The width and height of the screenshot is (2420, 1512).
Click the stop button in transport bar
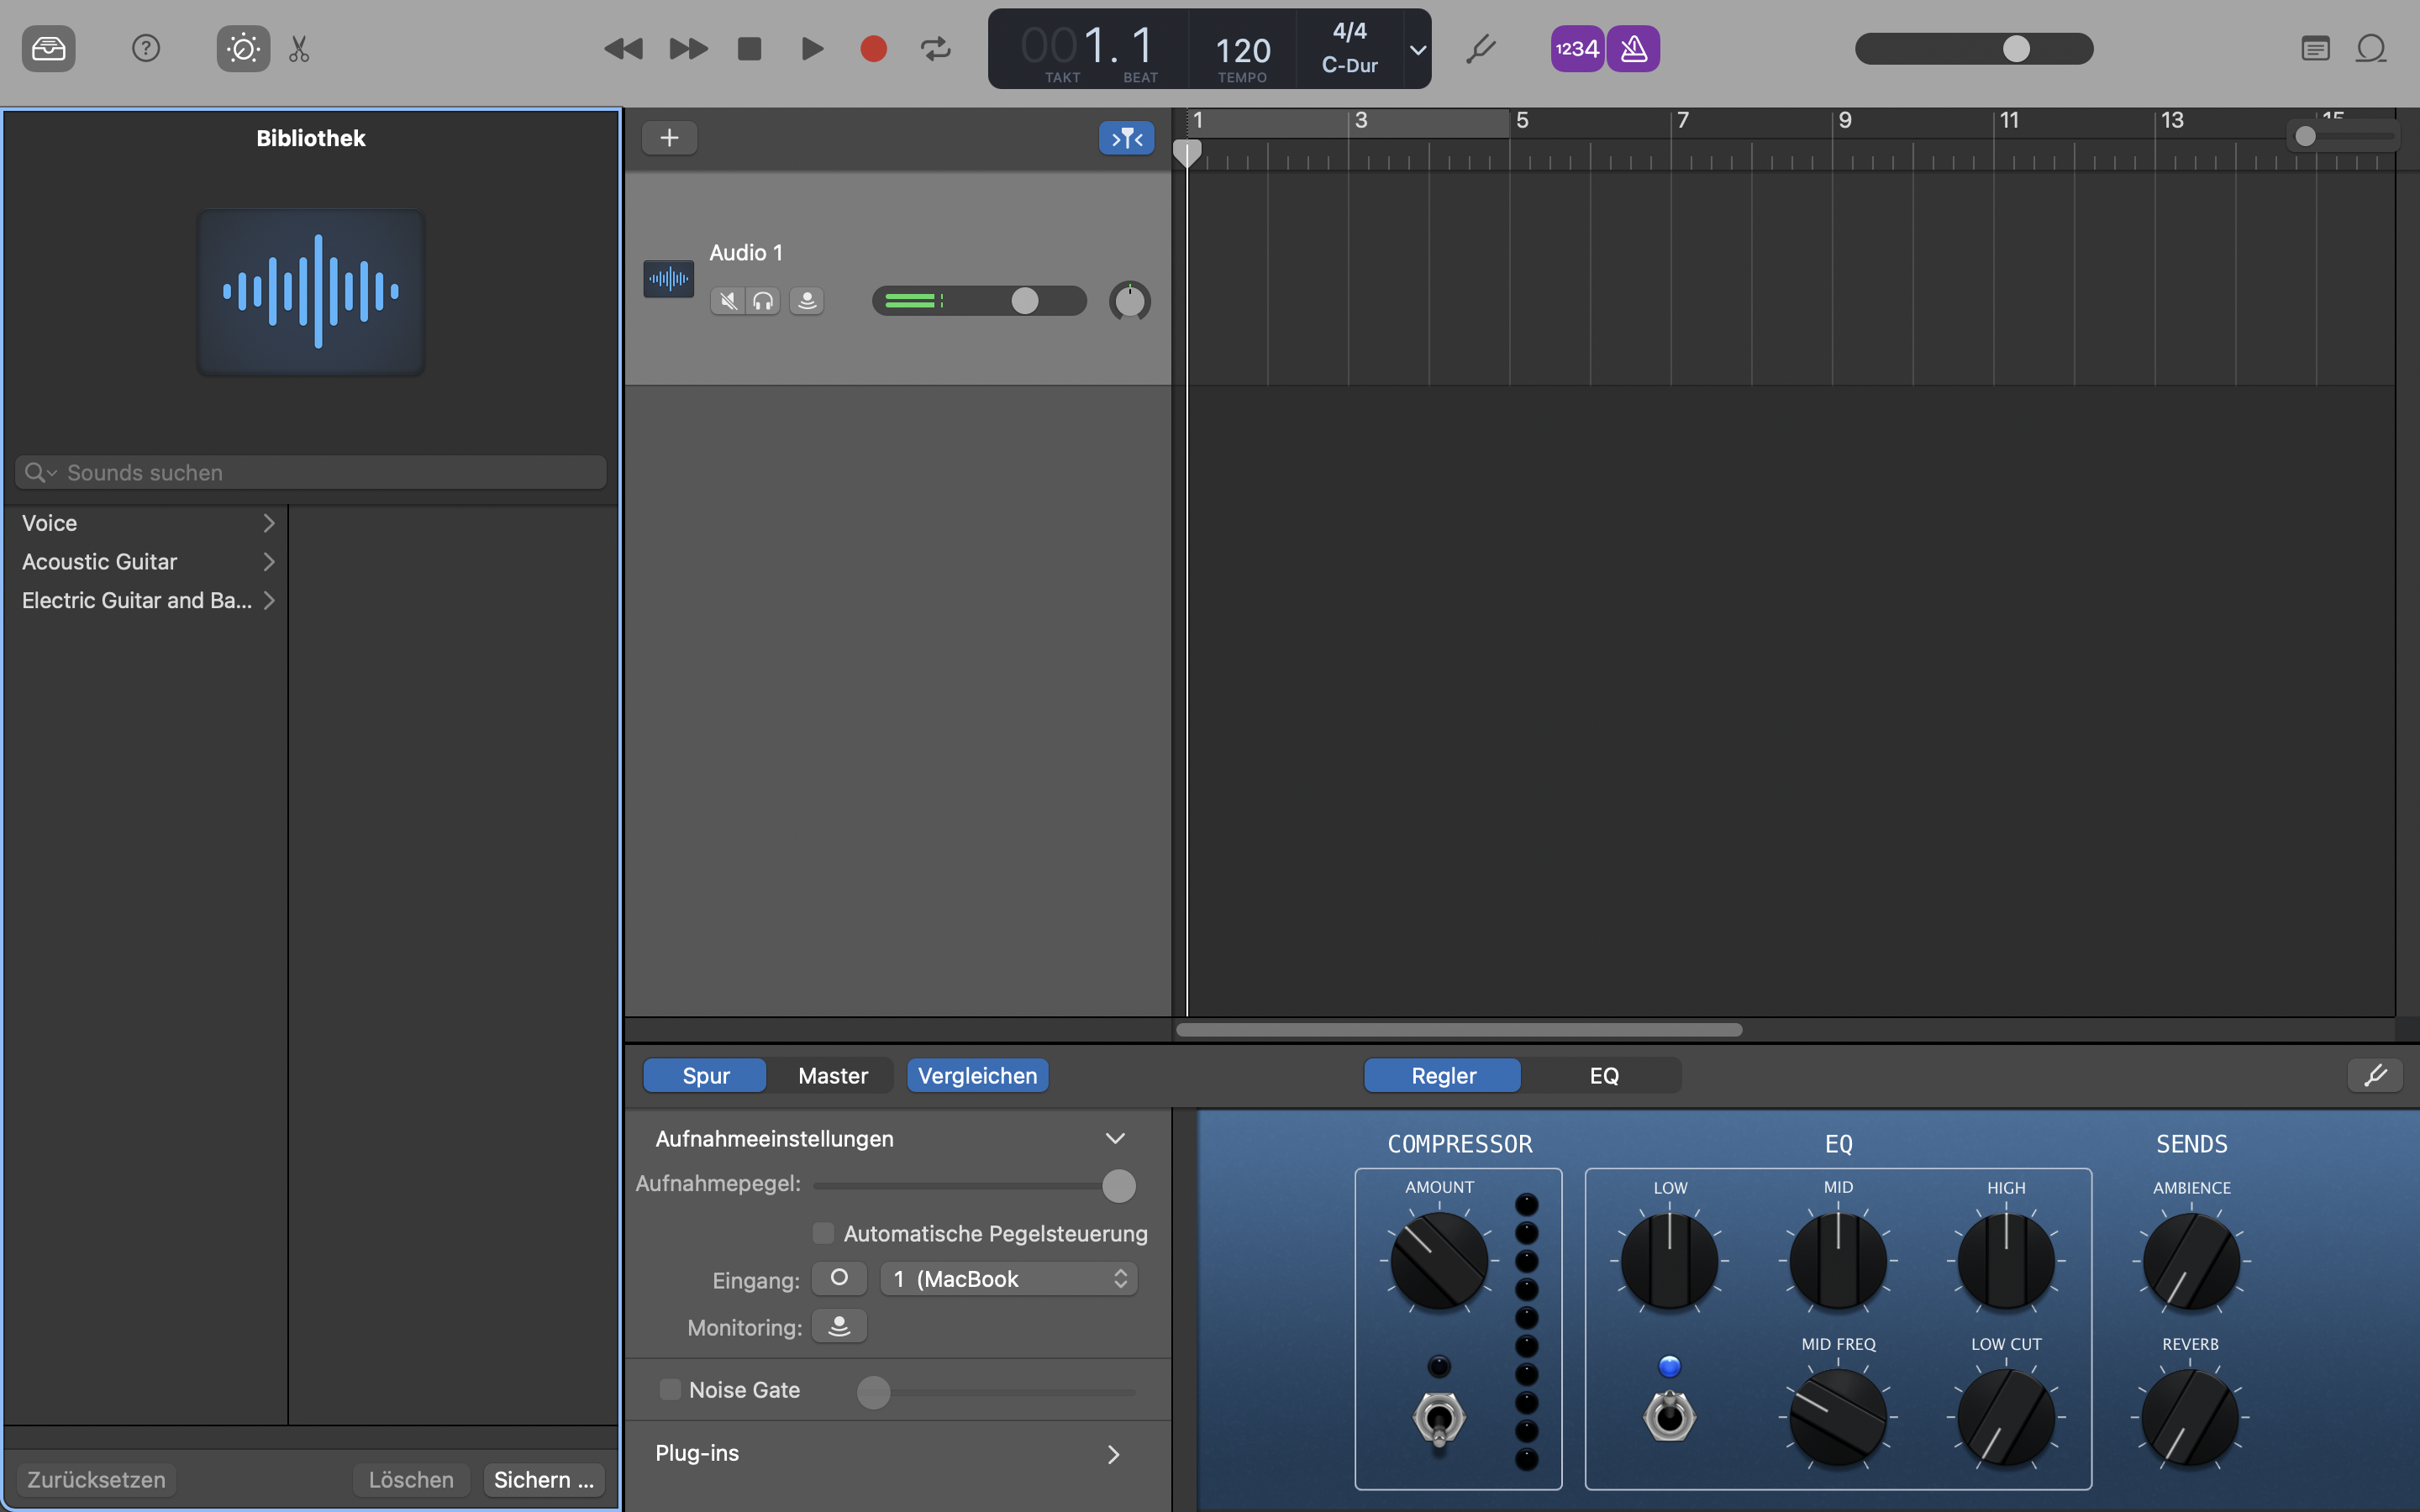pyautogui.click(x=748, y=47)
